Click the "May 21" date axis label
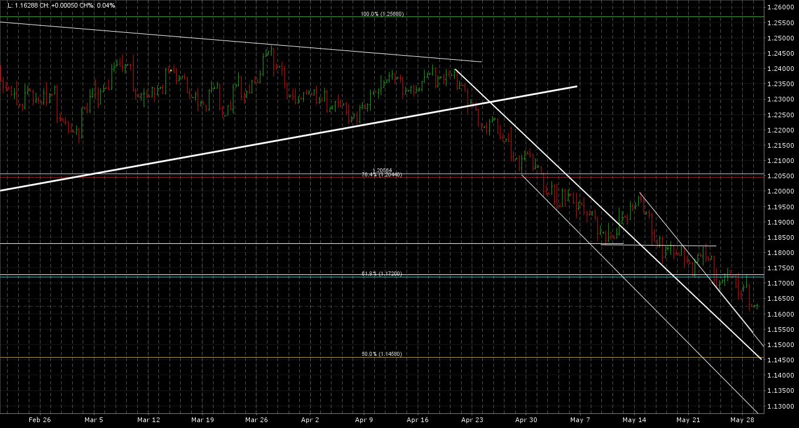The image size is (799, 428). [x=688, y=420]
